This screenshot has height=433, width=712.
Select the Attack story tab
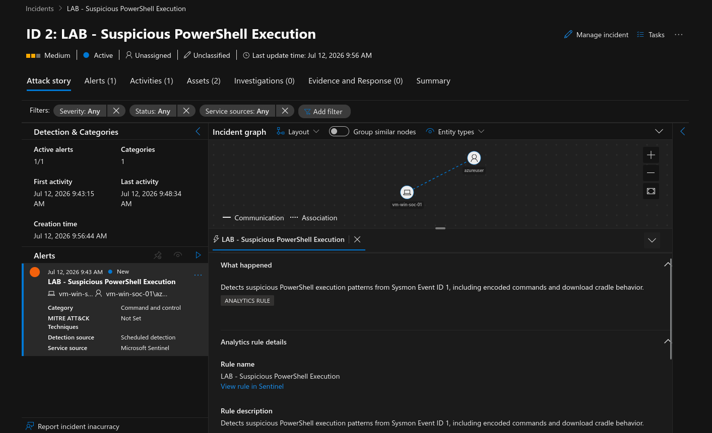tap(49, 81)
